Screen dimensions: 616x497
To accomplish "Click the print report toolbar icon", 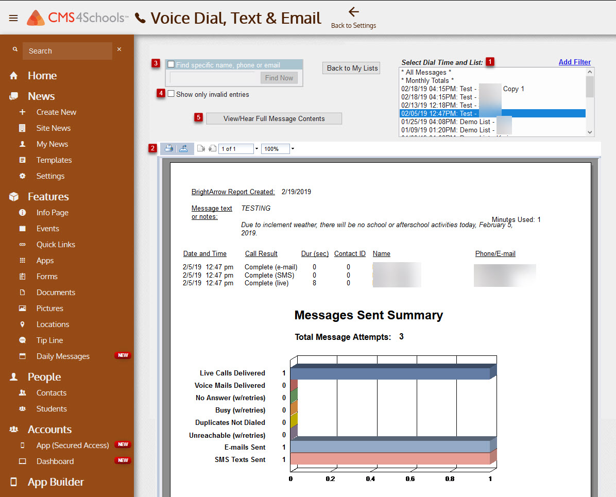I will coord(169,148).
